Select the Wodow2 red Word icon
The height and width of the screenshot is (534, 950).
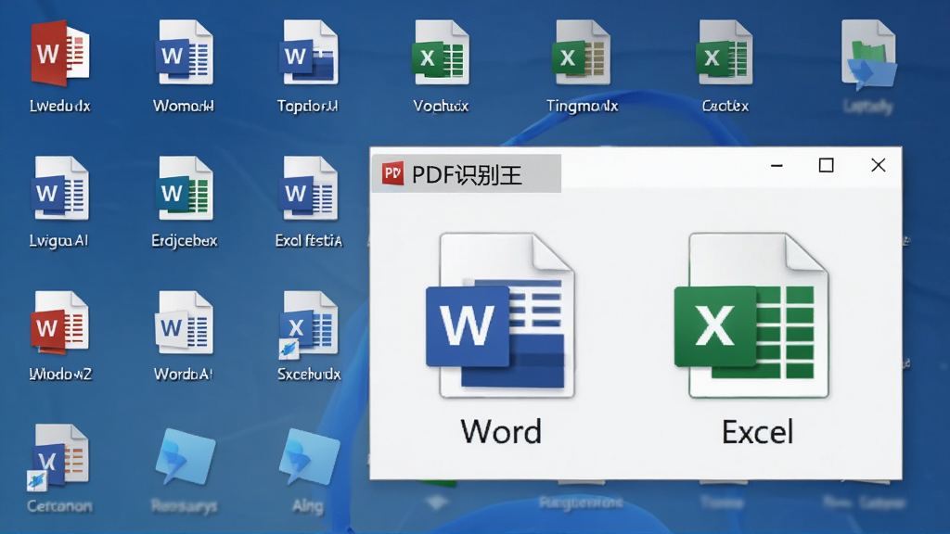click(x=60, y=323)
